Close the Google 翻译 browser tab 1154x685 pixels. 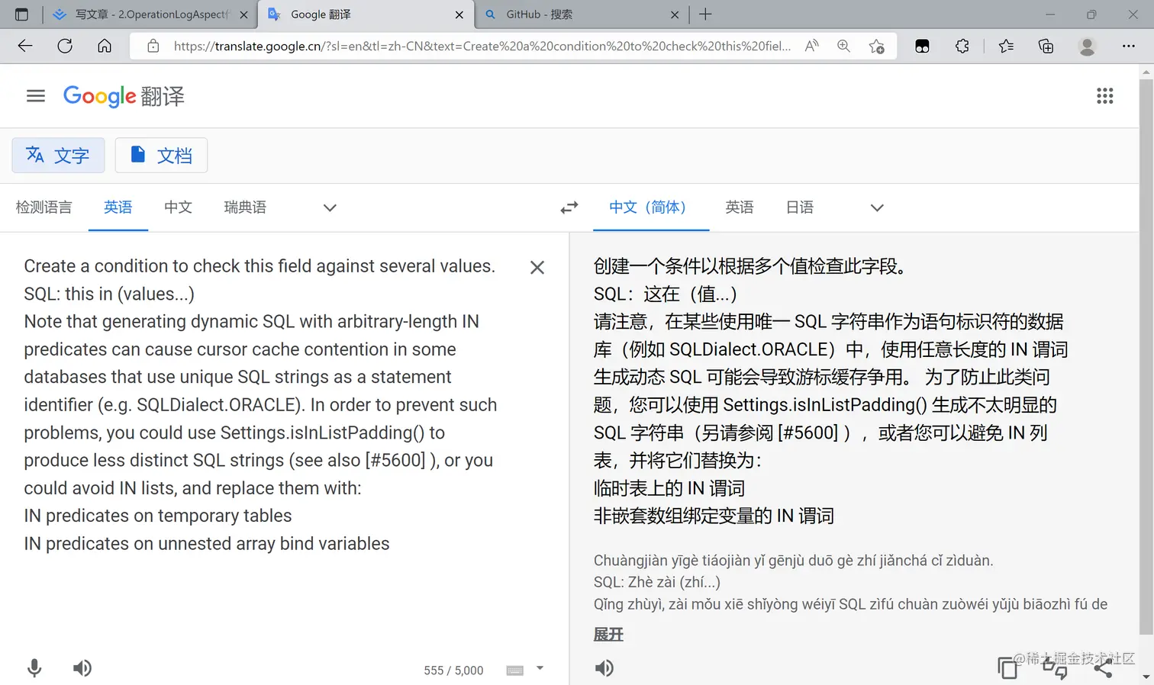point(459,14)
